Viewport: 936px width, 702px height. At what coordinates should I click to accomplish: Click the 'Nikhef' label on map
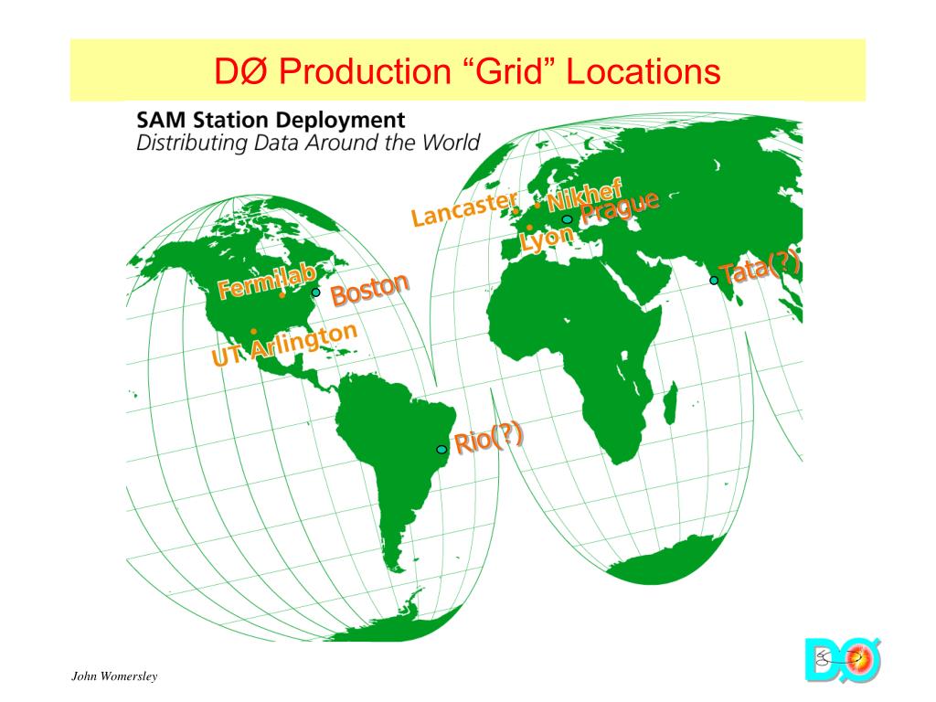tap(585, 194)
